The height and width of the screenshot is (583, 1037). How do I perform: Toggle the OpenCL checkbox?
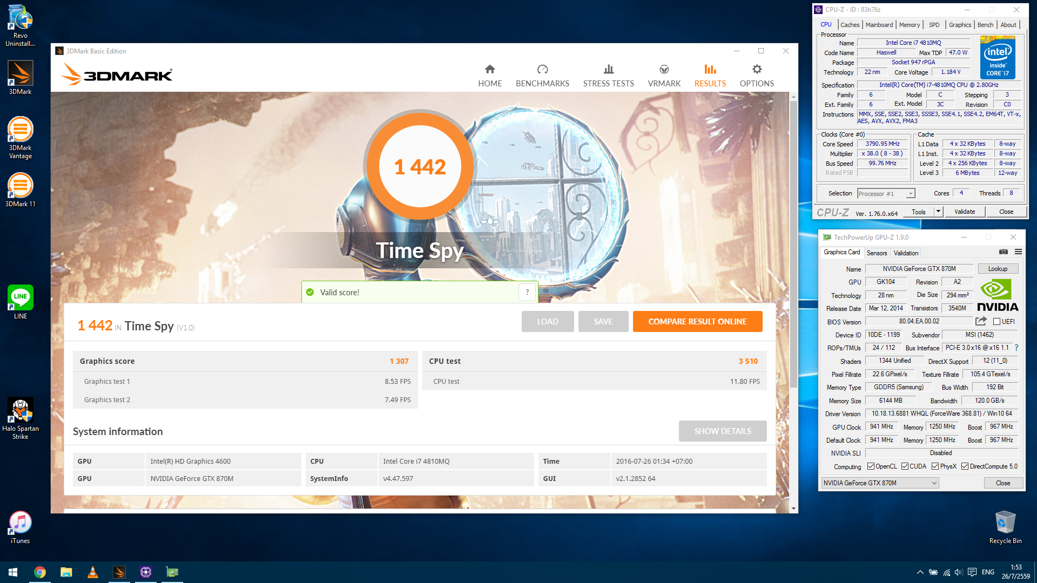tap(870, 466)
